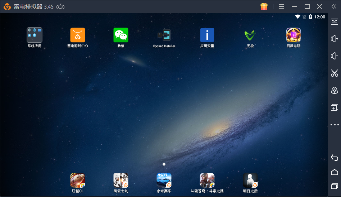The image size is (341, 197).
Task: Click the scissors screenshot tool
Action: (x=335, y=73)
